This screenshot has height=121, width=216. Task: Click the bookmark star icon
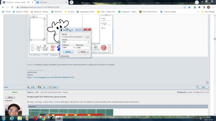[x=189, y=7]
